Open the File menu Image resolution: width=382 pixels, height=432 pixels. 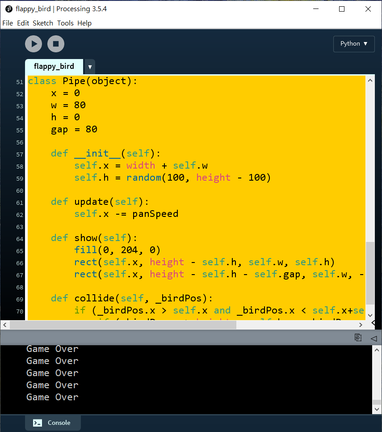[x=8, y=23]
